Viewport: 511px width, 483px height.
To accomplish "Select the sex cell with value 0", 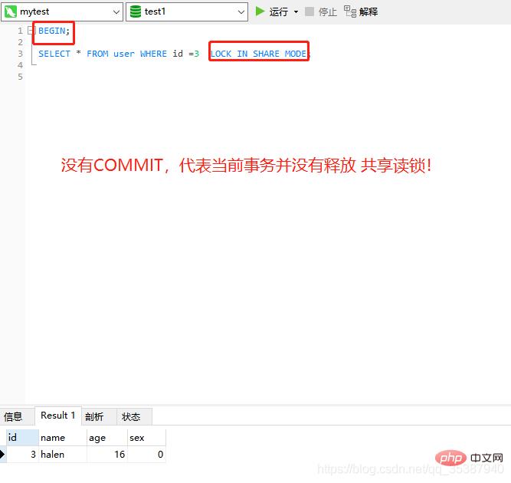I will click(146, 455).
